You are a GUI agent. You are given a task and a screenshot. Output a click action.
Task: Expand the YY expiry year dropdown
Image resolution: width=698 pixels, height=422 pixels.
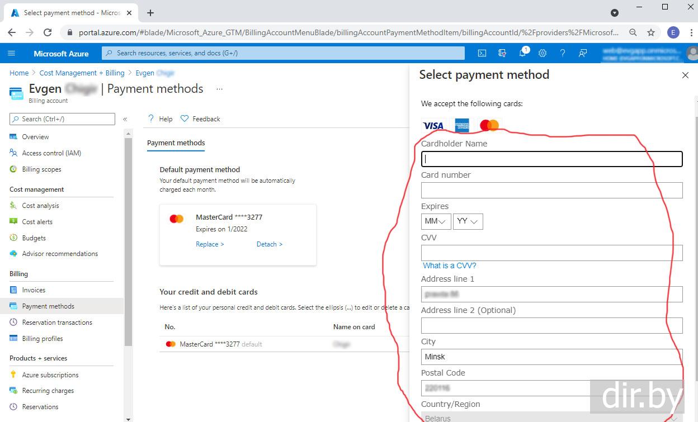pyautogui.click(x=468, y=221)
